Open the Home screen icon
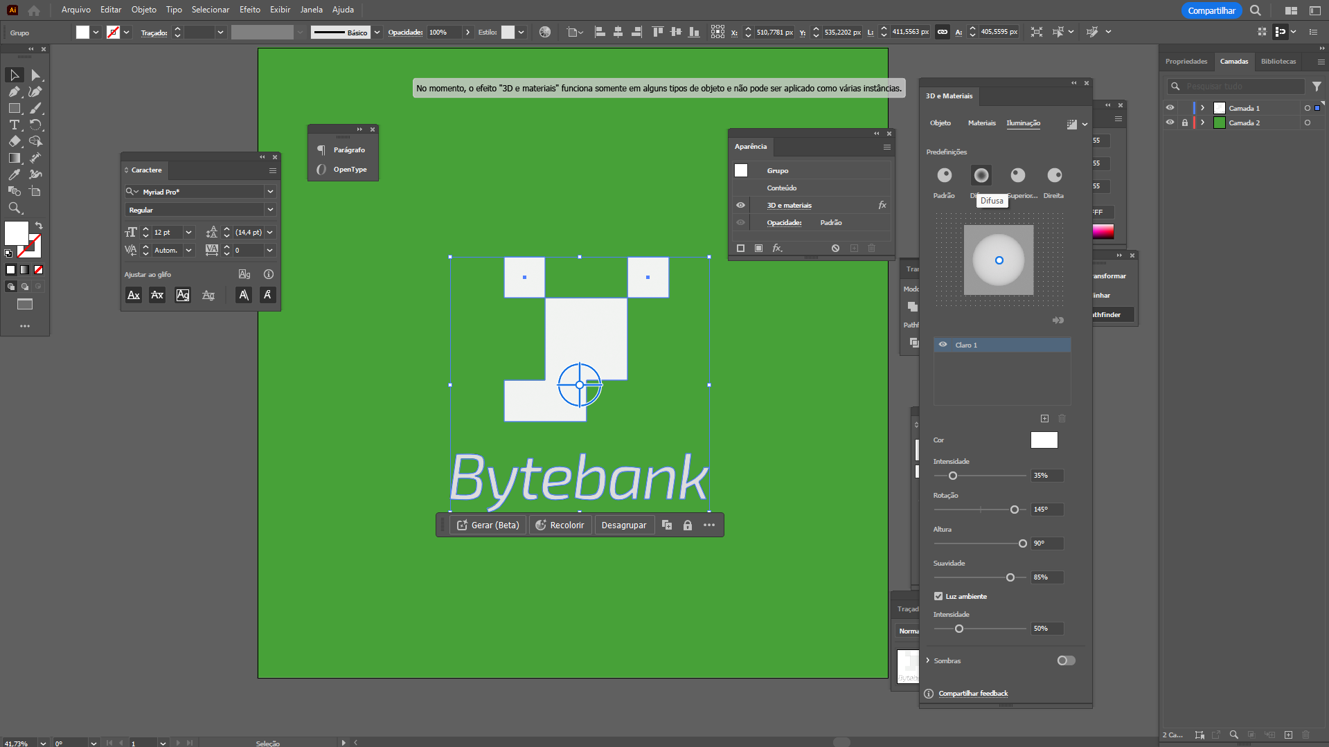 click(x=34, y=10)
